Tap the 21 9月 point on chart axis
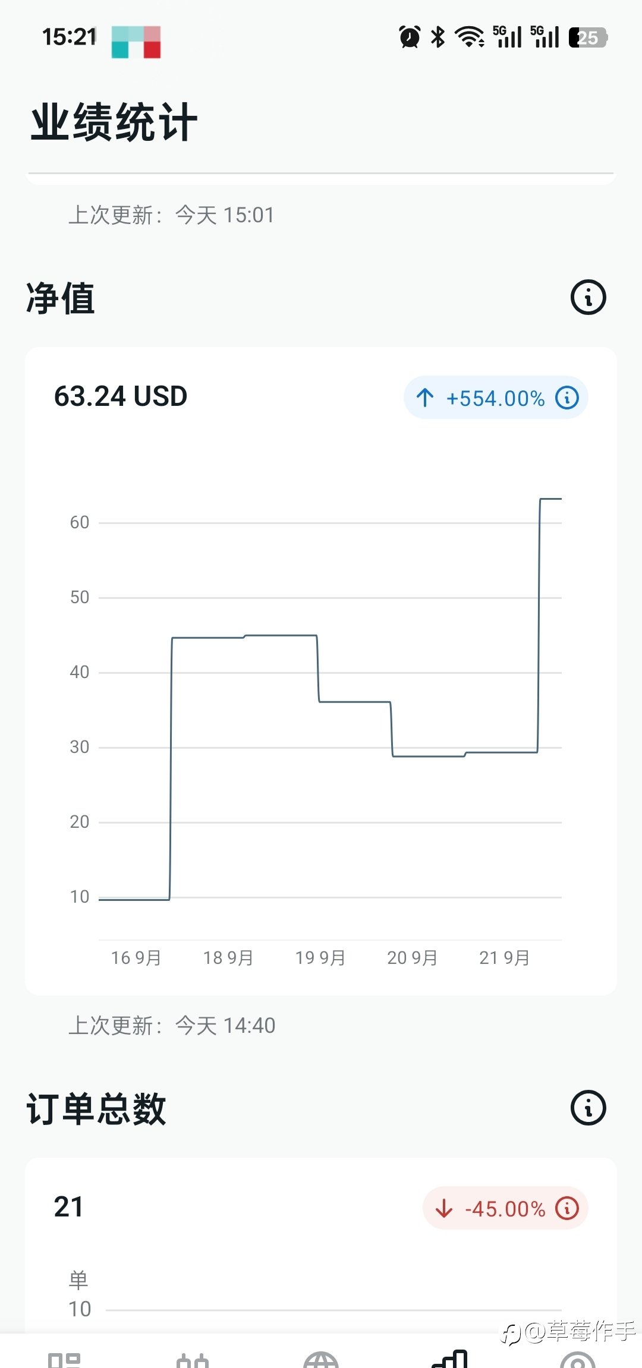Viewport: 642px width, 1368px height. (x=504, y=957)
